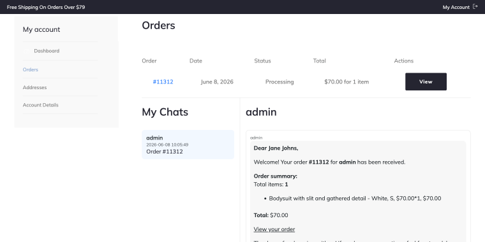Click the Dear Jane Johns greeting
Screen dimensions: 485x242
(x=276, y=148)
